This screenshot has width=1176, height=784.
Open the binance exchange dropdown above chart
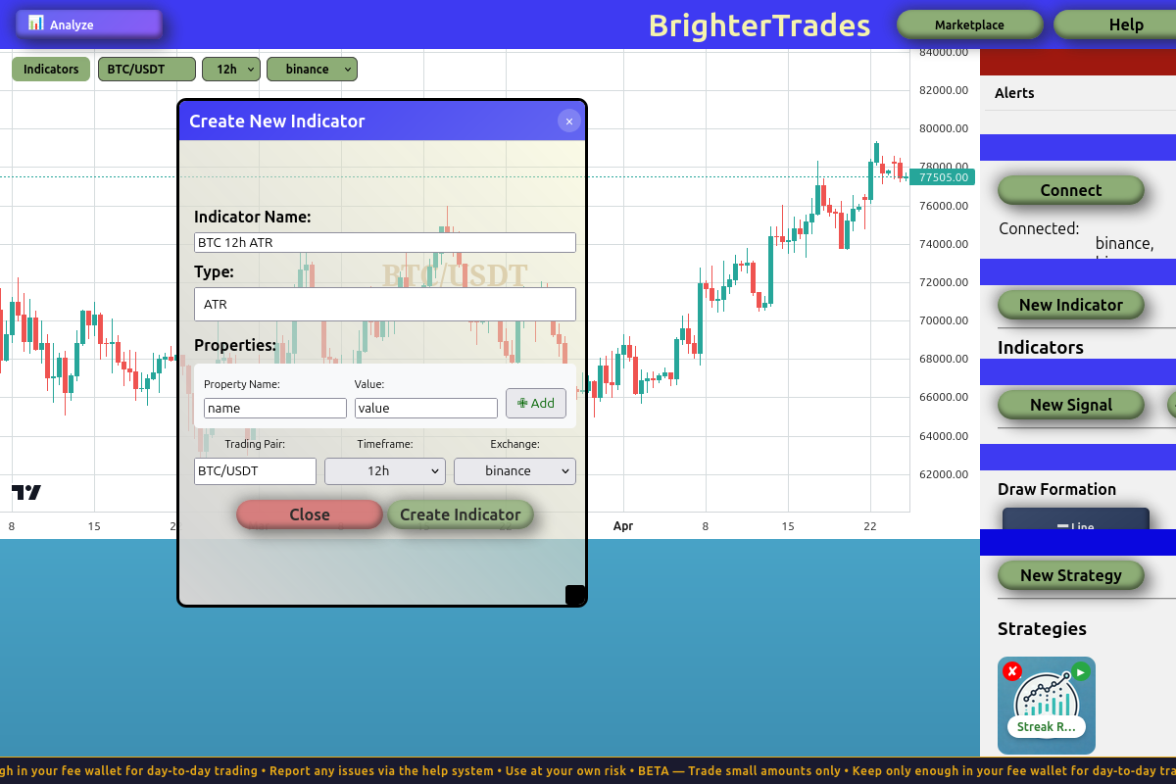312,70
